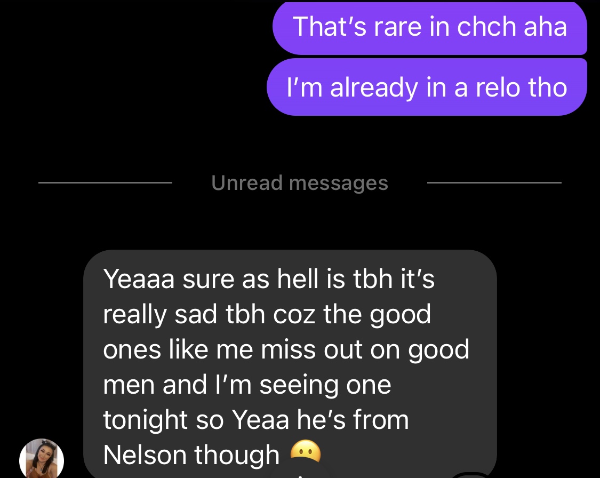
Task: Click the word 'aha' in the top bubble
Action: [x=545, y=26]
